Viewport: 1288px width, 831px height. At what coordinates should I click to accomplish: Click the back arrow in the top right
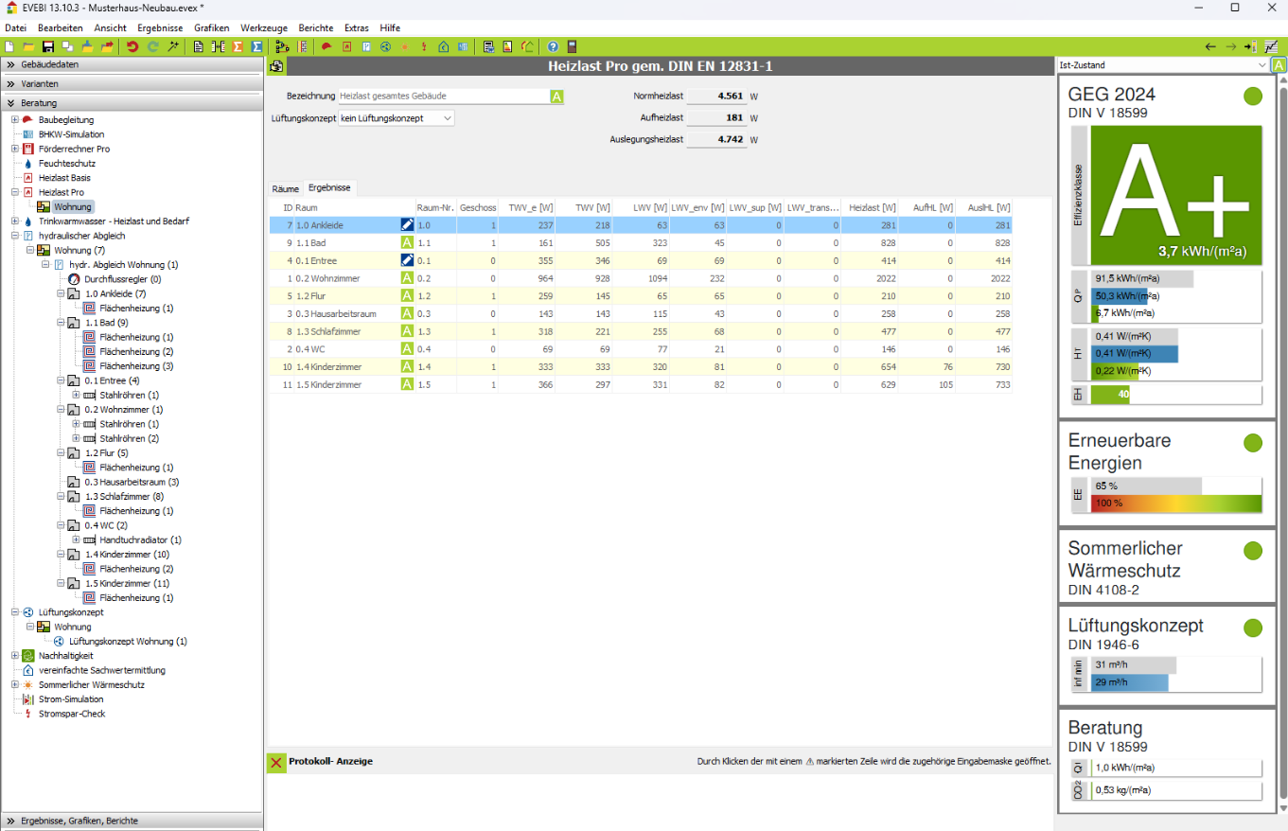click(1210, 46)
